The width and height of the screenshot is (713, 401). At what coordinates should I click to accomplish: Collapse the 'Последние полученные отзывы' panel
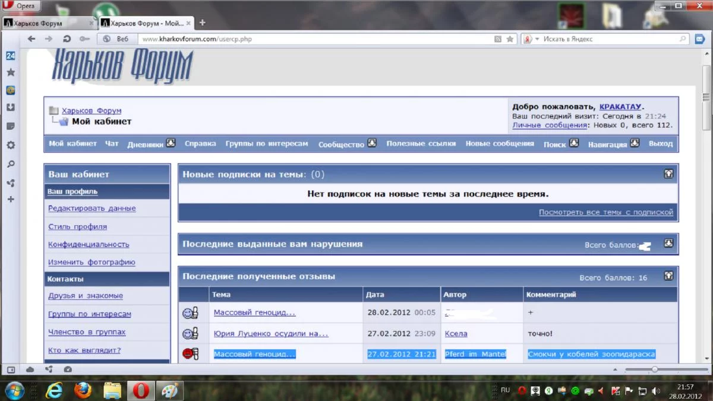668,276
